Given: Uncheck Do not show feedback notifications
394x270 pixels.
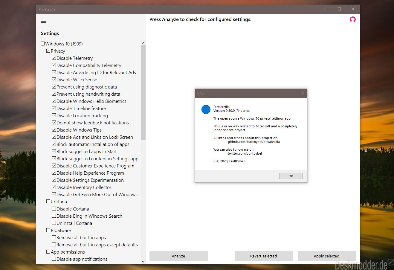Looking at the screenshot, I should (54, 123).
